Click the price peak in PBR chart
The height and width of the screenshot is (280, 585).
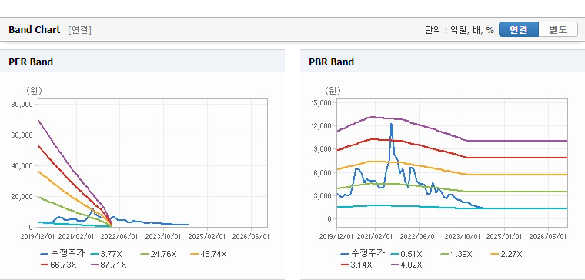pos(391,124)
